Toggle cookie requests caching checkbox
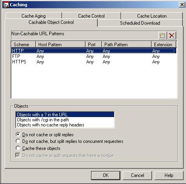 [18, 155]
